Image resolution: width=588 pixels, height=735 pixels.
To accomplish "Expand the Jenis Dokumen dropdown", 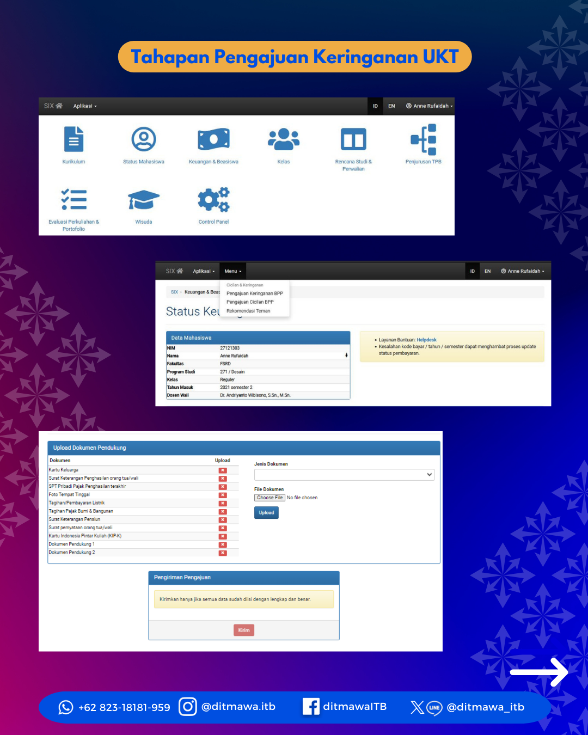I will click(x=344, y=475).
